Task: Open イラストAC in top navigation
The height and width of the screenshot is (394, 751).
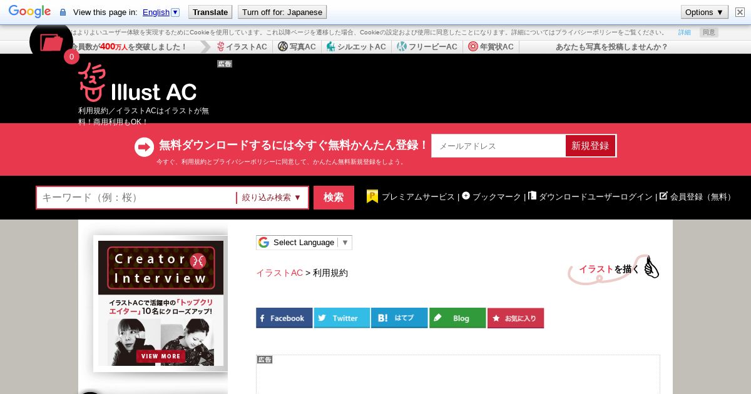Action: click(x=242, y=47)
